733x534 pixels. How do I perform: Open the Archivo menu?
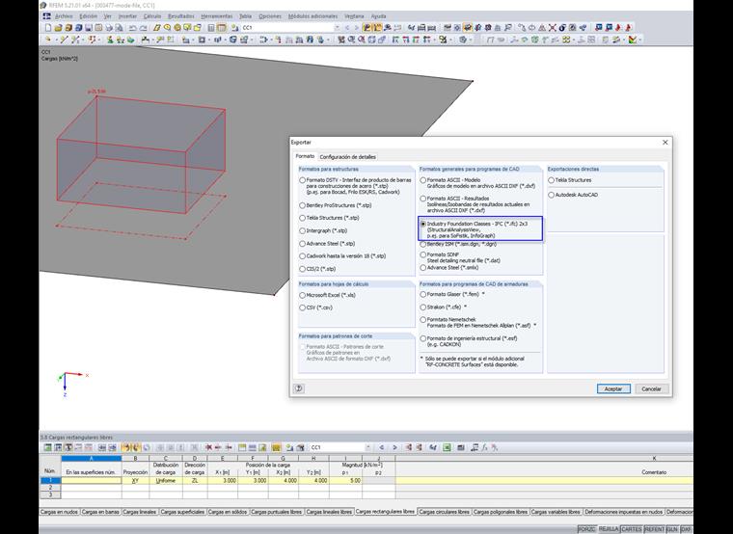tap(64, 16)
